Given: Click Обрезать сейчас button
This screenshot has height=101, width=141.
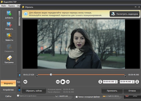Looking at the screenshot, I should coord(34,91).
